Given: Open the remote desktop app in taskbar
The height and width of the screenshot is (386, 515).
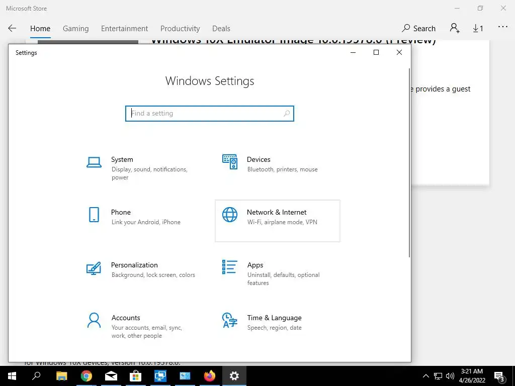Looking at the screenshot, I should [160, 376].
